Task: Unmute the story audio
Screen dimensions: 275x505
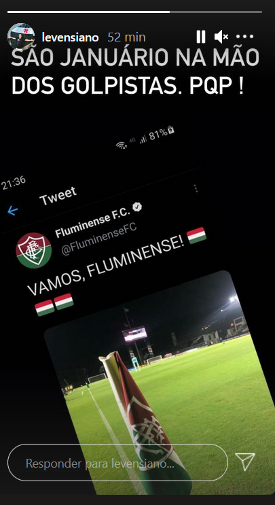Action: point(221,37)
